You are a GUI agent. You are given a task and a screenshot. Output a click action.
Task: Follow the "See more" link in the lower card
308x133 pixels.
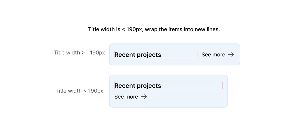(x=126, y=97)
